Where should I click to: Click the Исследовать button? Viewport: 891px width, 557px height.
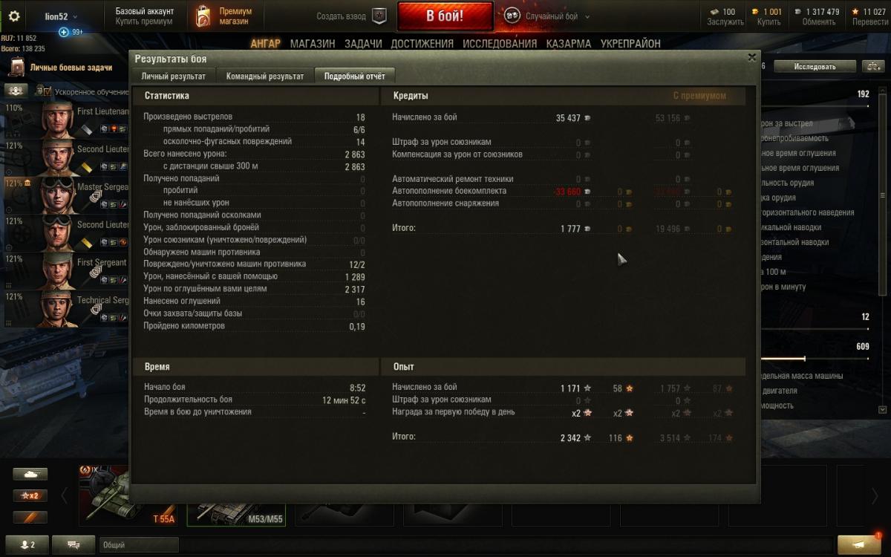(x=815, y=66)
